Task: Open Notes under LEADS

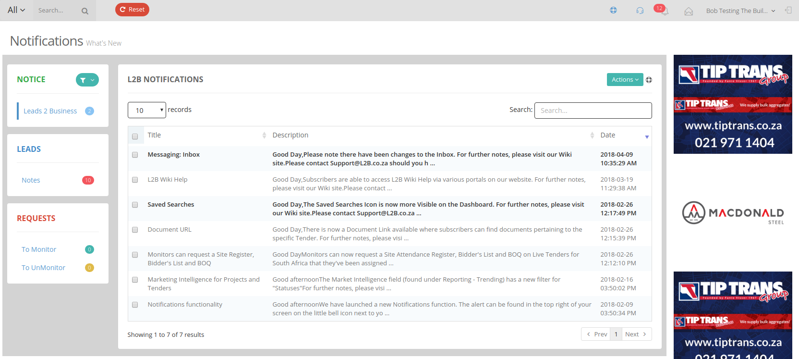Action: coord(31,180)
